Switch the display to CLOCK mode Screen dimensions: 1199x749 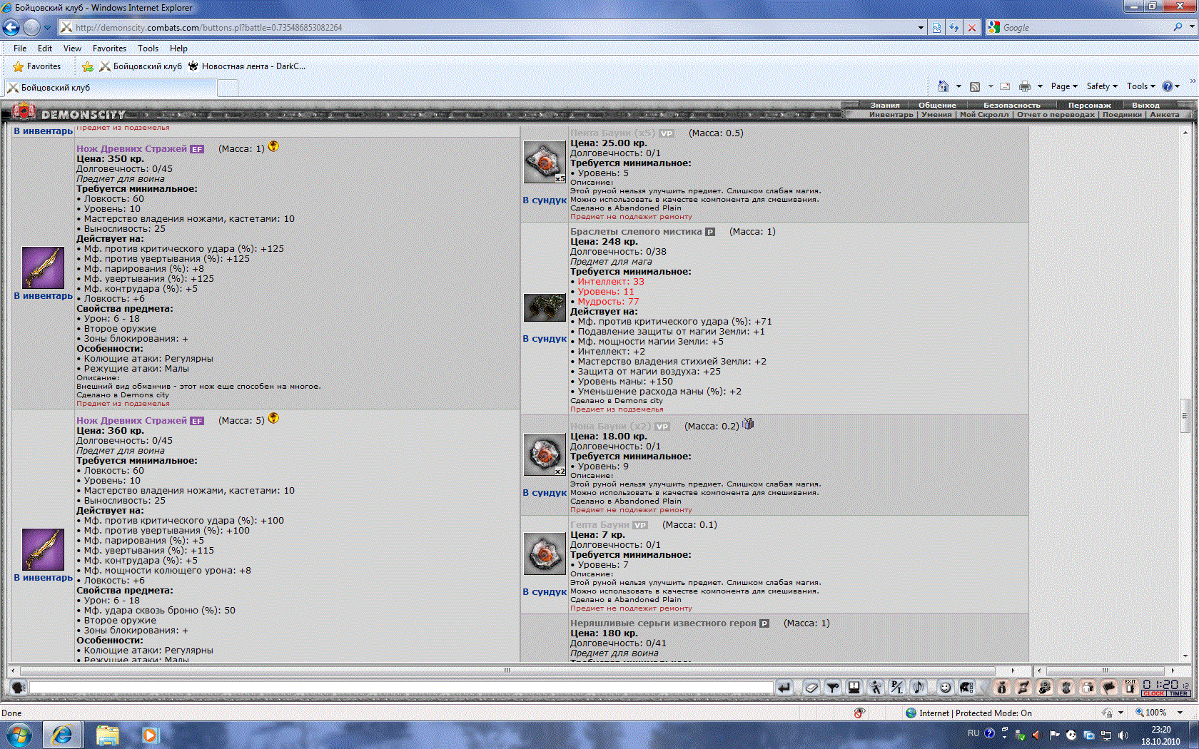pos(1153,693)
